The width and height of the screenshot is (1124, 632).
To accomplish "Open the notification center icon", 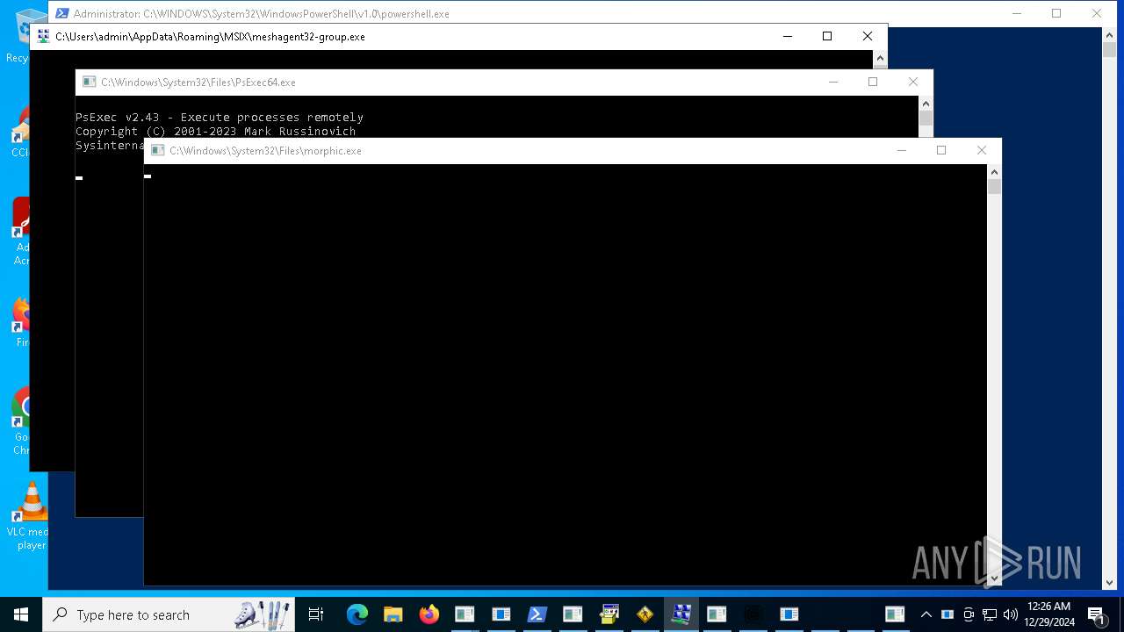I will pyautogui.click(x=1096, y=614).
